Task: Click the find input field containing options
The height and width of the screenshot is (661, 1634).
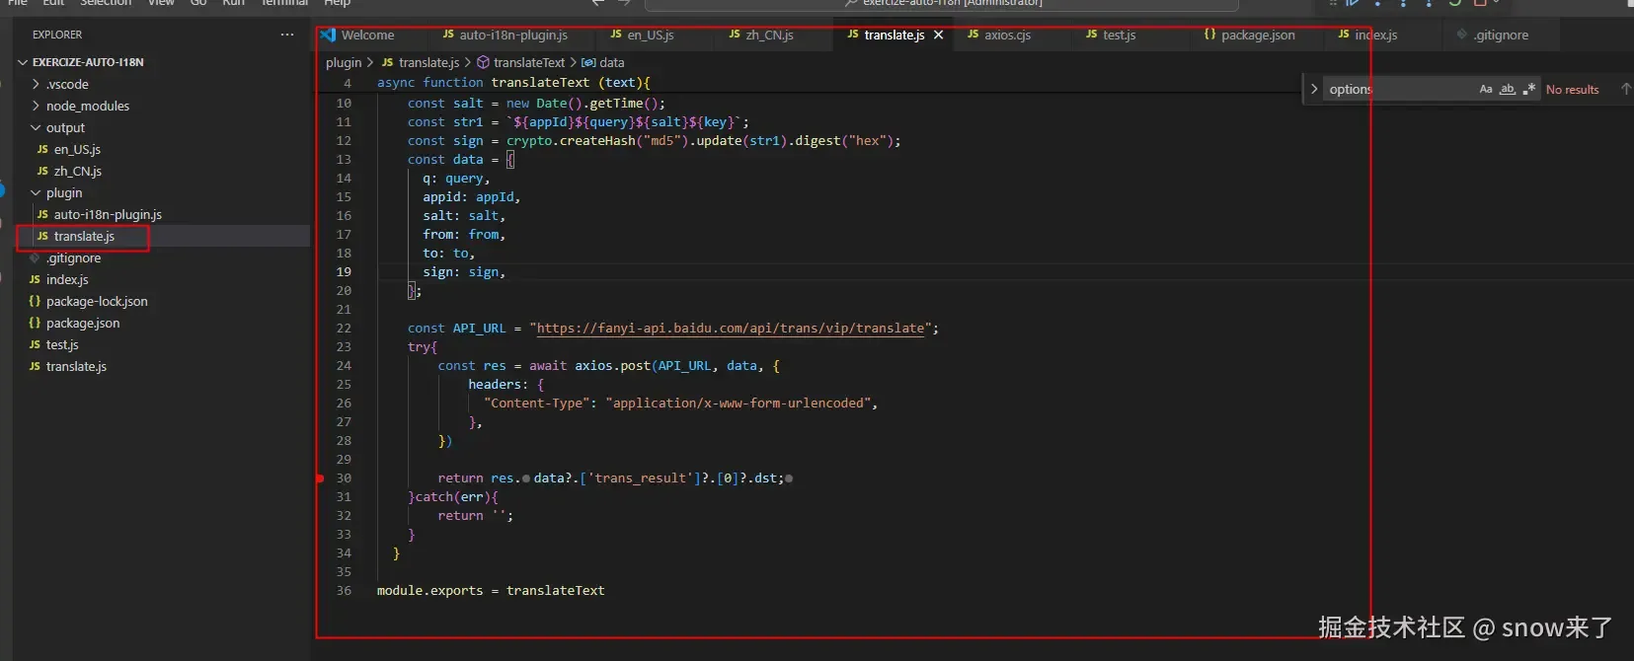Action: (1399, 89)
